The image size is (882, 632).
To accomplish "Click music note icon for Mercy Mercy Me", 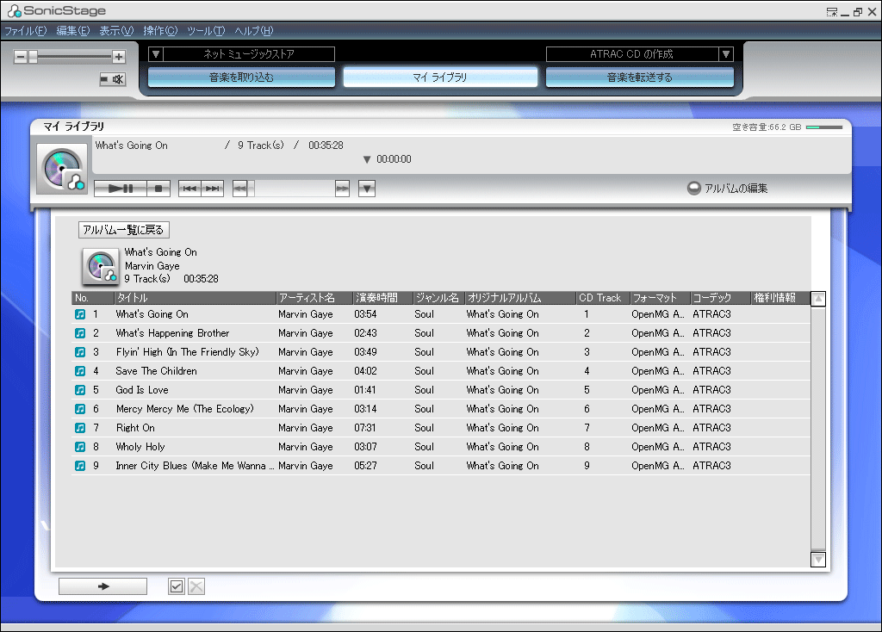I will click(x=80, y=409).
